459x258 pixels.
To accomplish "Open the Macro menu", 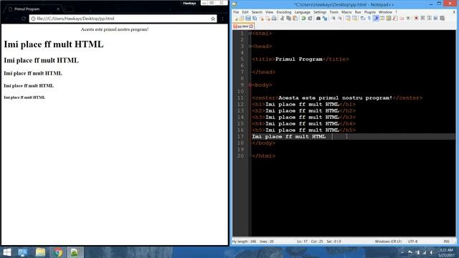I will click(346, 12).
